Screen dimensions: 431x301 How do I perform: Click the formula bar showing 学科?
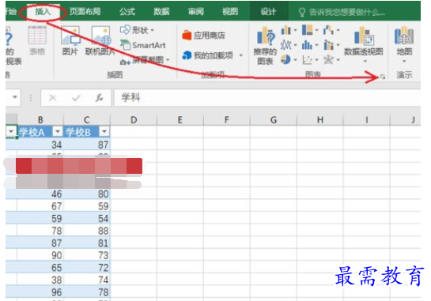pyautogui.click(x=267, y=97)
